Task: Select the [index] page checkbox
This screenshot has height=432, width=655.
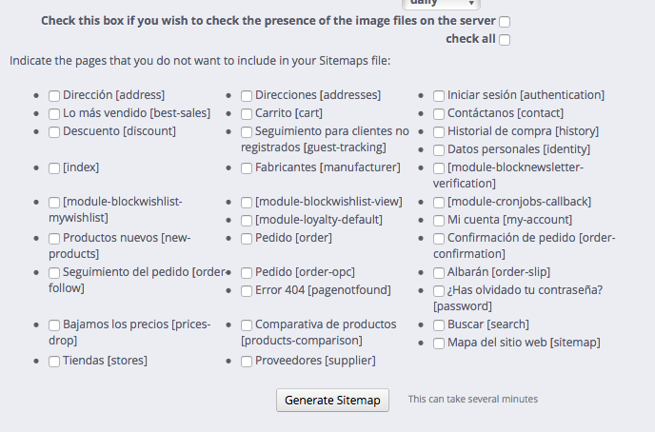Action: pyautogui.click(x=54, y=167)
